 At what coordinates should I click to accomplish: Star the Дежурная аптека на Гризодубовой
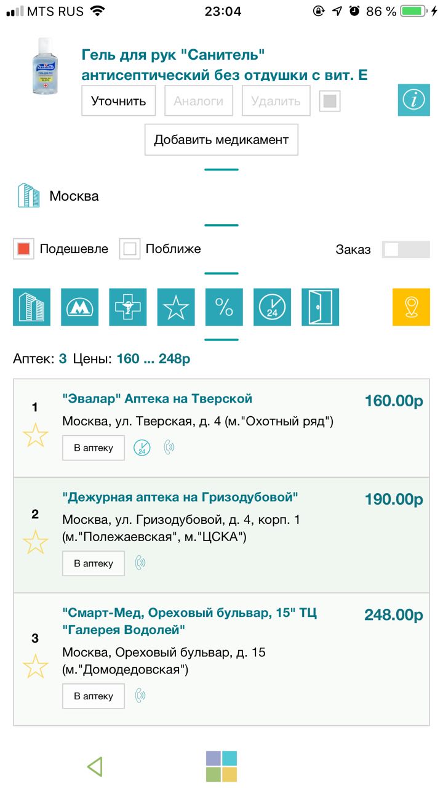(x=35, y=542)
